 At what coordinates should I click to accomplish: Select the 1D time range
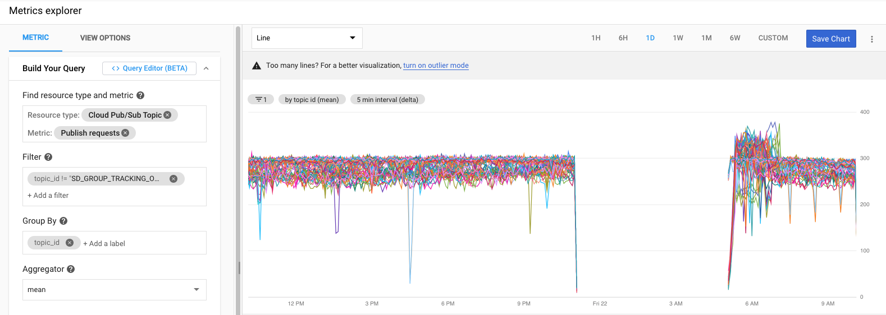tap(650, 38)
